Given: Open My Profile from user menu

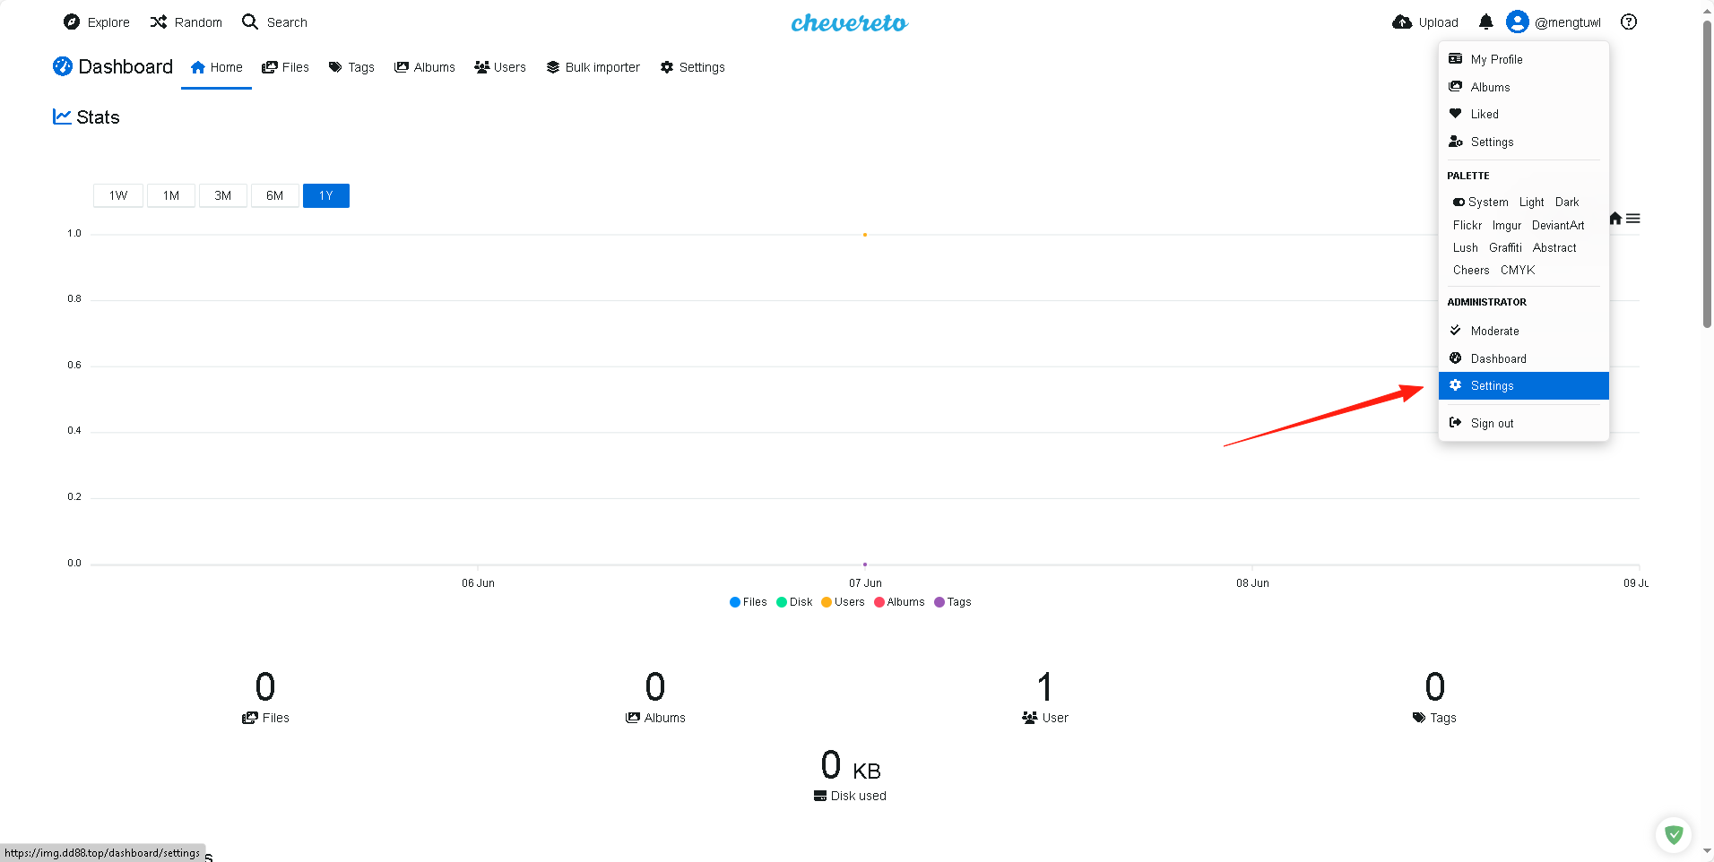Looking at the screenshot, I should (1496, 60).
